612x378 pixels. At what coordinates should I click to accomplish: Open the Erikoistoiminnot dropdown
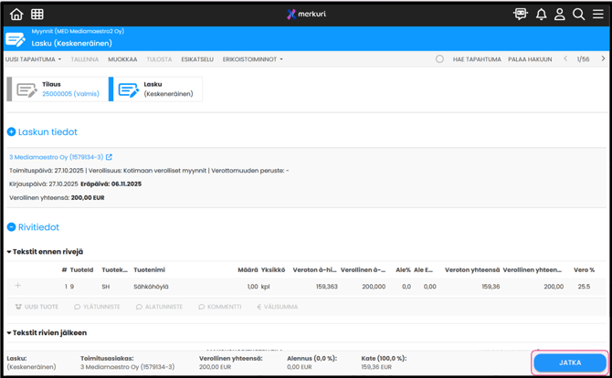tap(252, 59)
